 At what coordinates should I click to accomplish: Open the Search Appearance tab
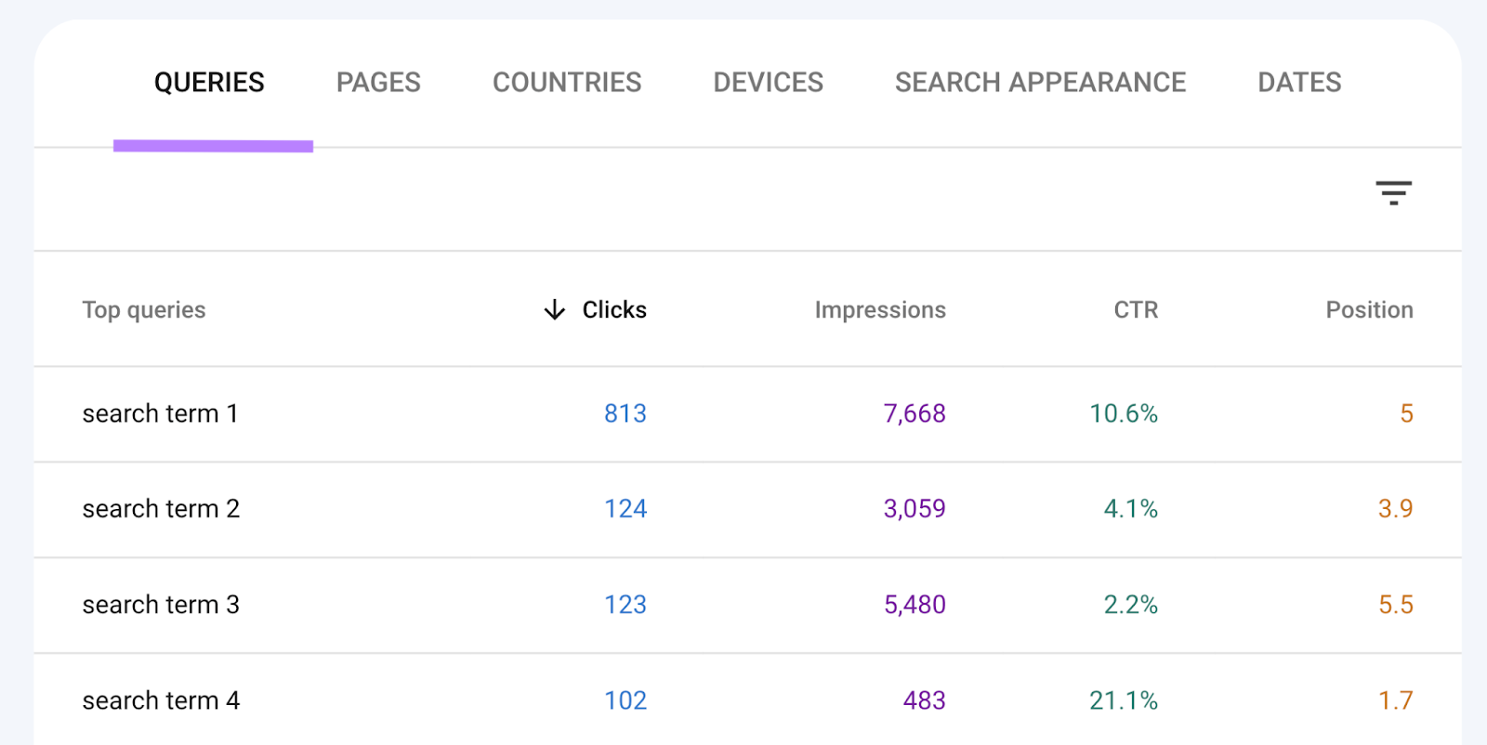(1040, 83)
